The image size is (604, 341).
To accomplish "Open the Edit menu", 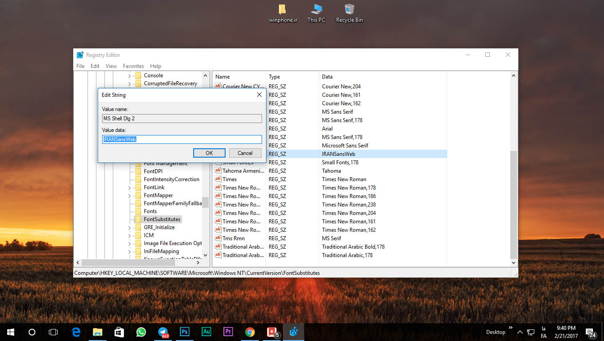I will [95, 66].
